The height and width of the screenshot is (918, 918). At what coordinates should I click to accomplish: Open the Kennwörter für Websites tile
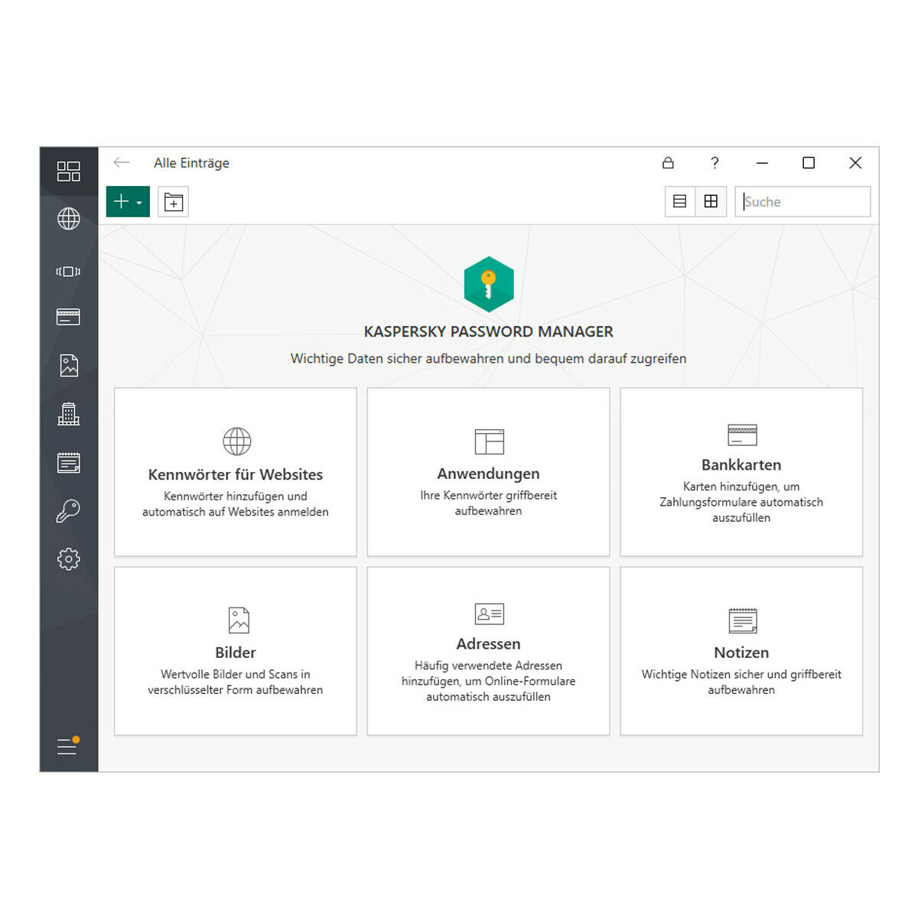pyautogui.click(x=236, y=472)
